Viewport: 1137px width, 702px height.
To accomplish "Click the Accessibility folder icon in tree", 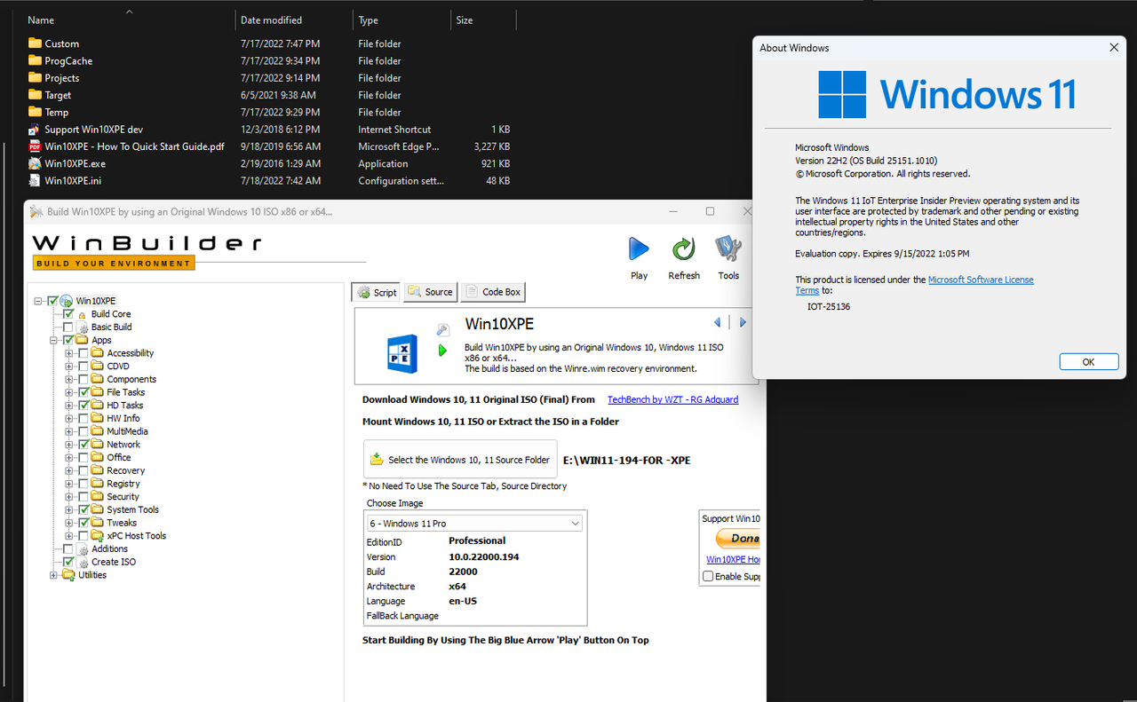I will tap(98, 353).
